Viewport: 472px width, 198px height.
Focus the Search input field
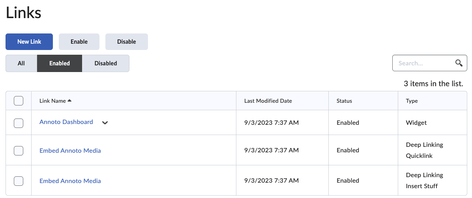pos(424,63)
